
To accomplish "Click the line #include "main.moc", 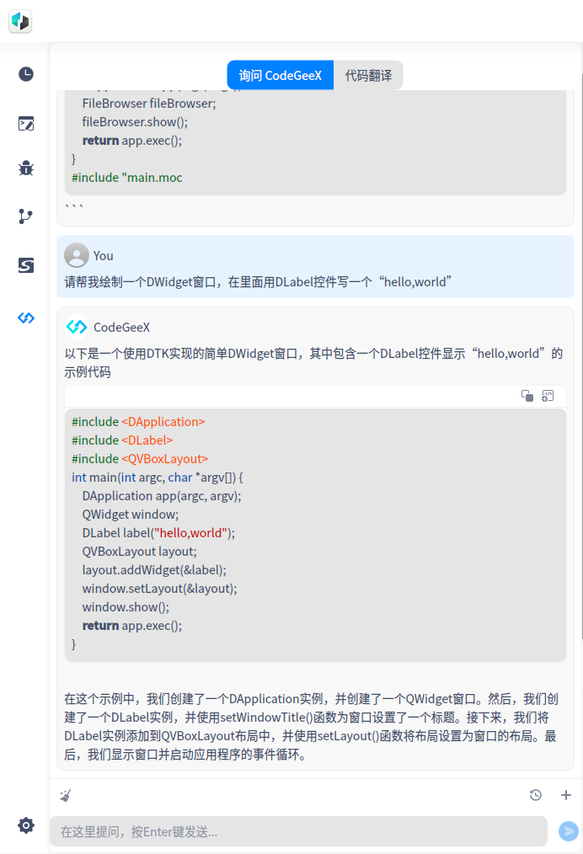I will point(127,177).
